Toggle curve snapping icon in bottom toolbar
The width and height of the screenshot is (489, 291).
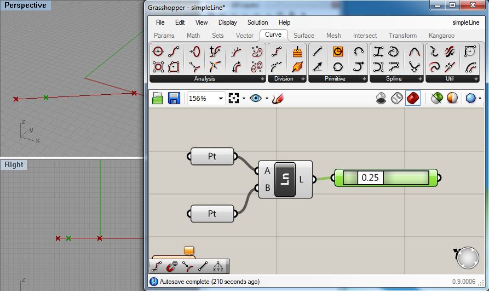click(x=157, y=267)
